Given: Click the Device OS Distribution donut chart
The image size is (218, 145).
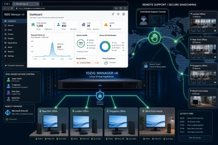Looking at the screenshot, I should 105,46.
